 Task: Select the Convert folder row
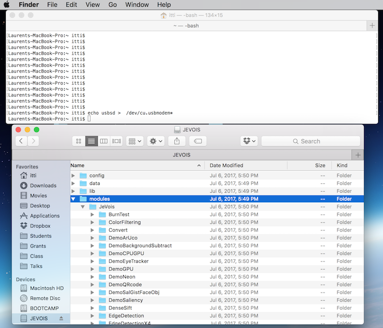point(217,230)
